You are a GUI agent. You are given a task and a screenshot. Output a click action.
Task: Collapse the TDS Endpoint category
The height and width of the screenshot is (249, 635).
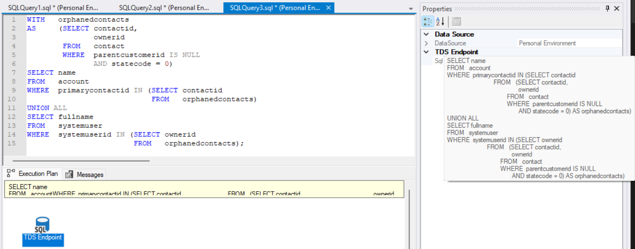426,52
